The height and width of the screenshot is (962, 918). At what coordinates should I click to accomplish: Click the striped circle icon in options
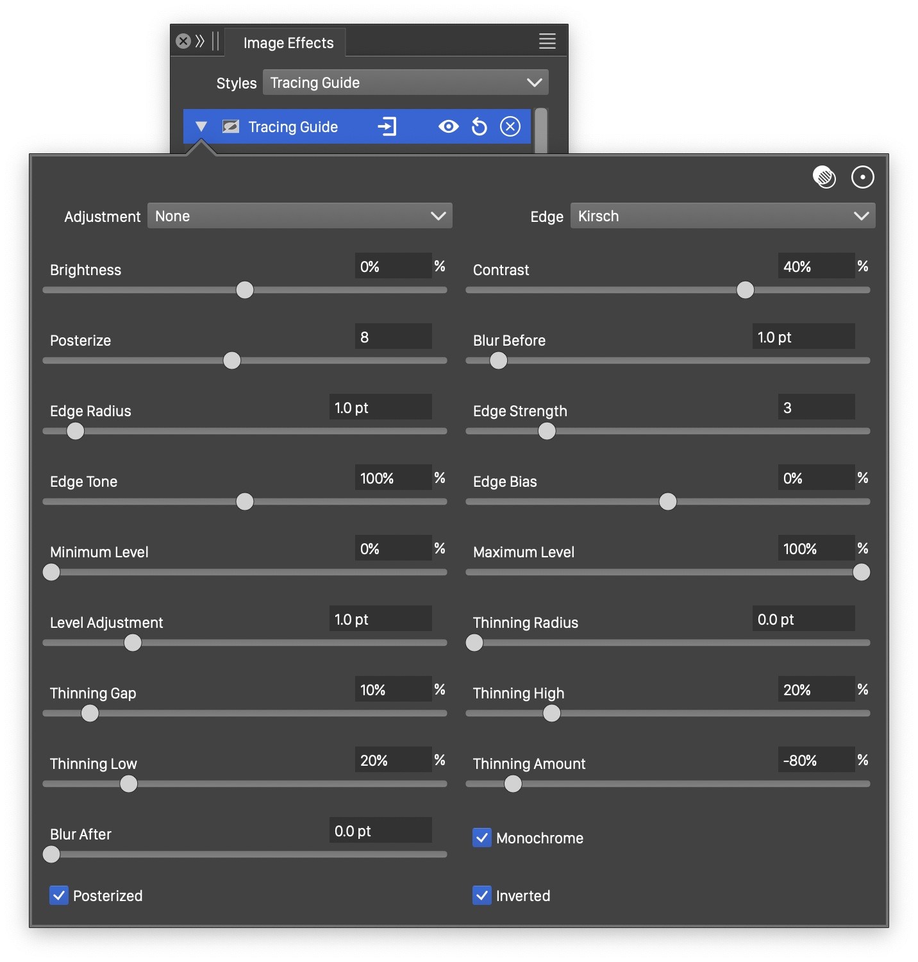824,177
